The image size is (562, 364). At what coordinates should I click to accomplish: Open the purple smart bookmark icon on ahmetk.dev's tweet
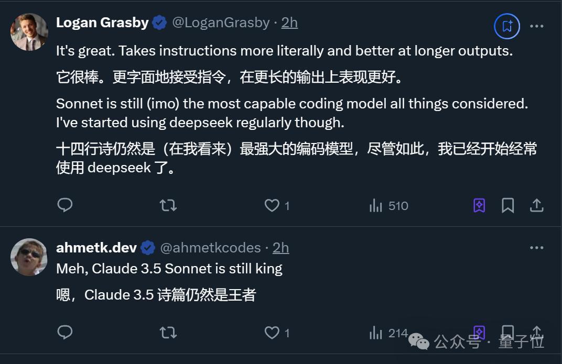point(479,332)
